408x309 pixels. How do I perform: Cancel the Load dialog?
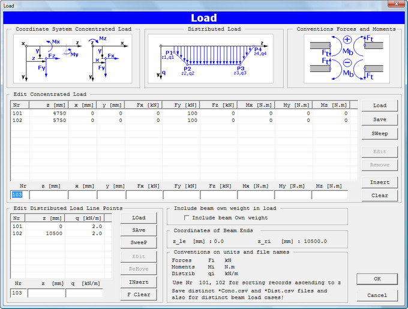pos(377,295)
